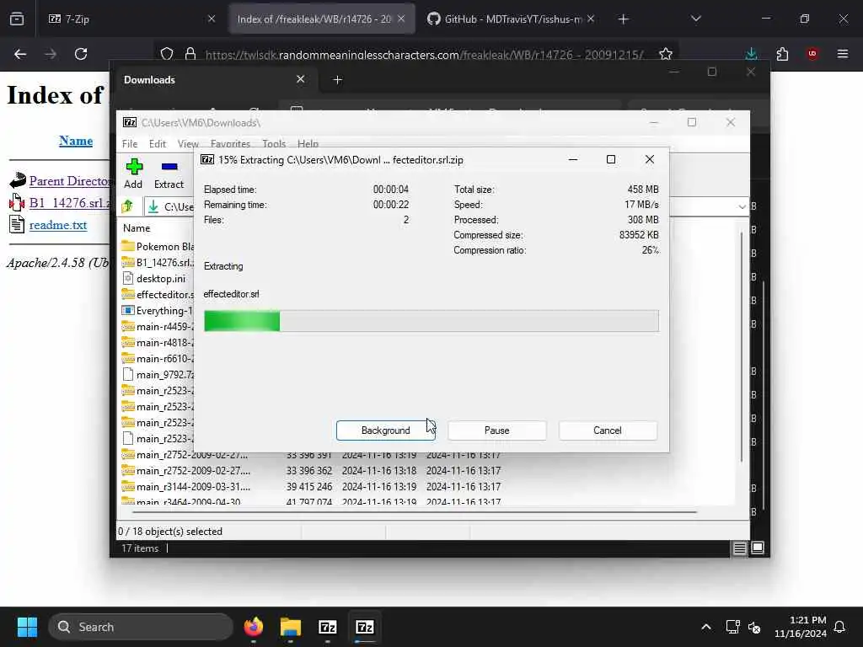This screenshot has height=647, width=863.
Task: Expand the list all tabs chevron
Action: (695, 19)
